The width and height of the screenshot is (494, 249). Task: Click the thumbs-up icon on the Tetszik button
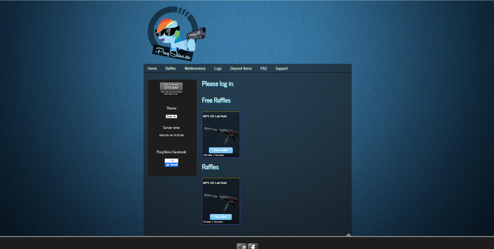click(x=168, y=164)
